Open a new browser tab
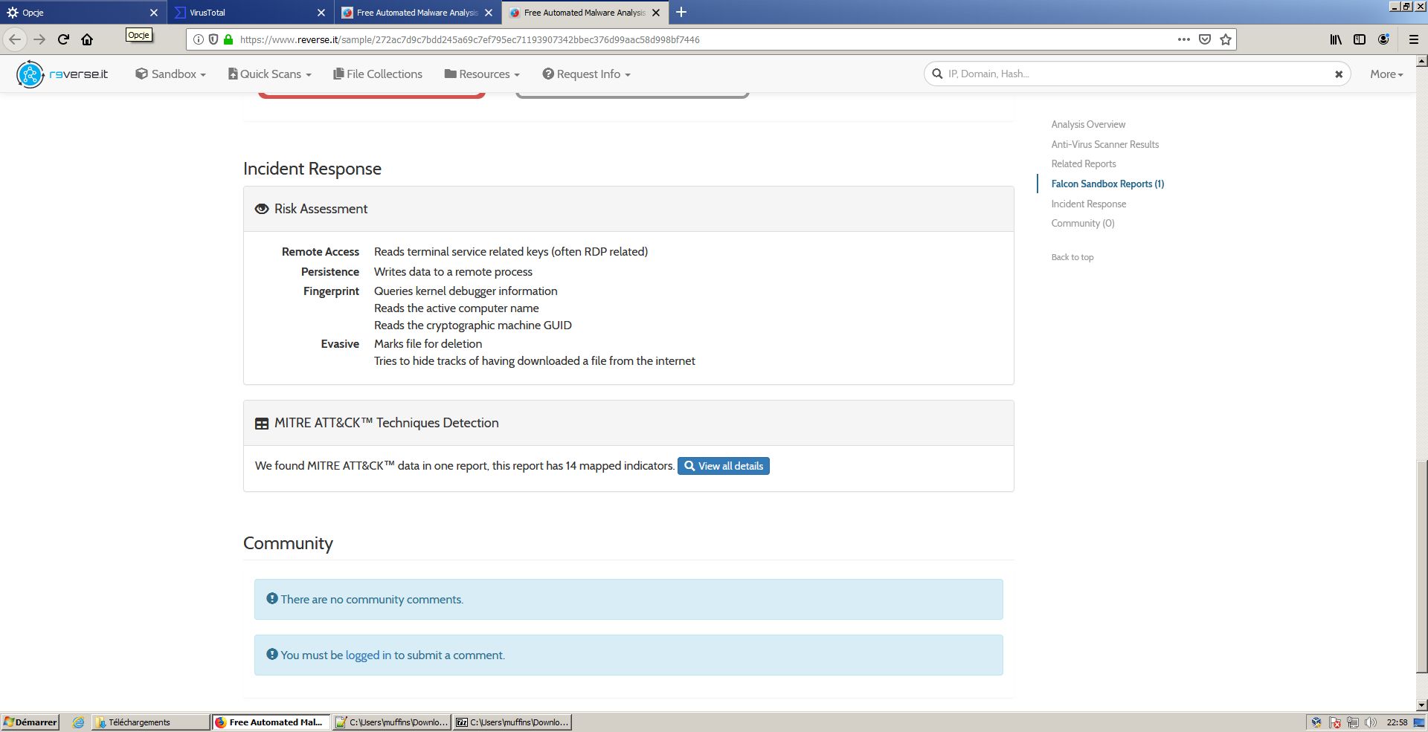 (x=681, y=12)
